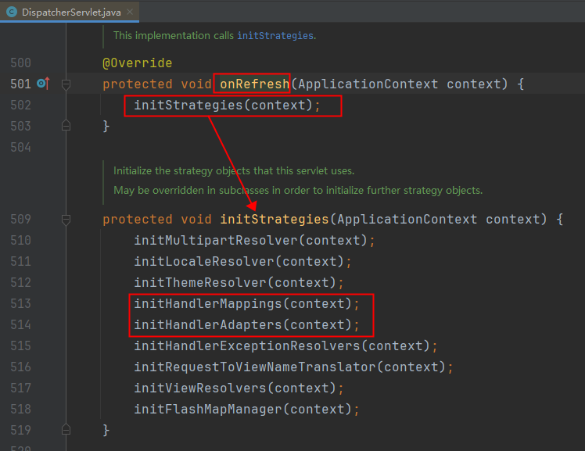This screenshot has width=585, height=451.
Task: Click line number 504 in the gutter
Action: pyautogui.click(x=20, y=147)
